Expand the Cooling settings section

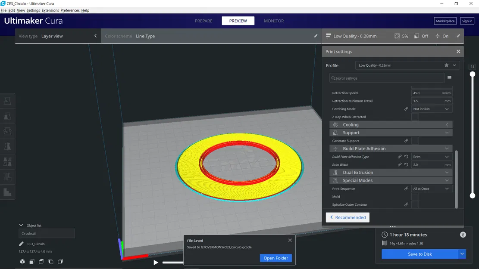[x=391, y=125]
